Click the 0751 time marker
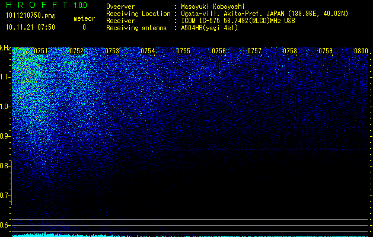Viewport: 373px width, 237px height. tap(41, 51)
